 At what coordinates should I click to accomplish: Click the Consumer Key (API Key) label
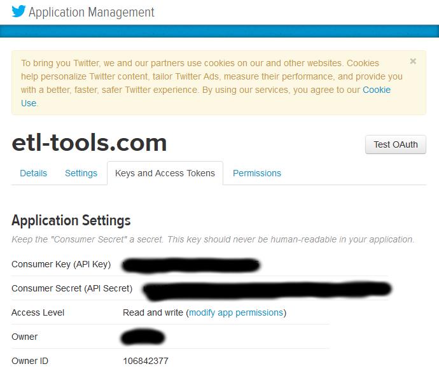(61, 264)
